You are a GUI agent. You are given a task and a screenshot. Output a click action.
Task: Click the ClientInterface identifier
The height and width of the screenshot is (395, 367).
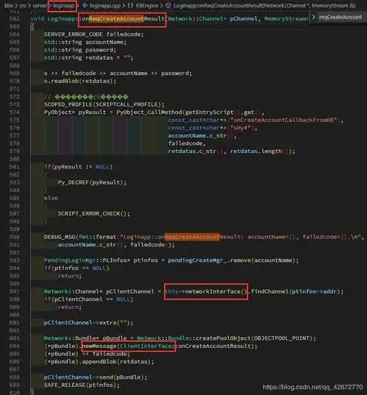(146, 346)
